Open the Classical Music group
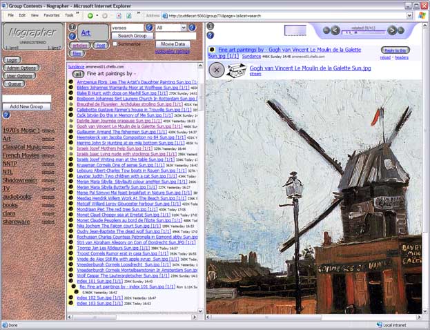This screenshot has height=330, width=430. [x=21, y=147]
